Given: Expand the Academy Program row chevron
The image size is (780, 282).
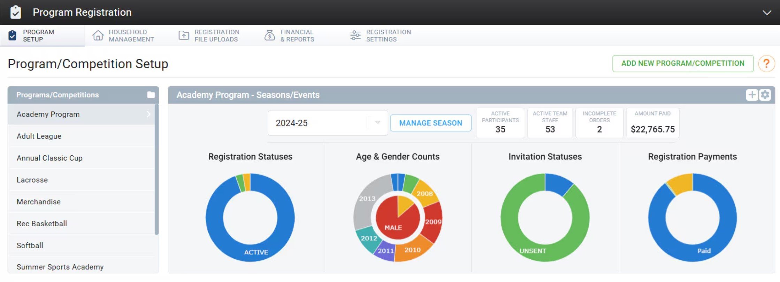Looking at the screenshot, I should pyautogui.click(x=148, y=114).
